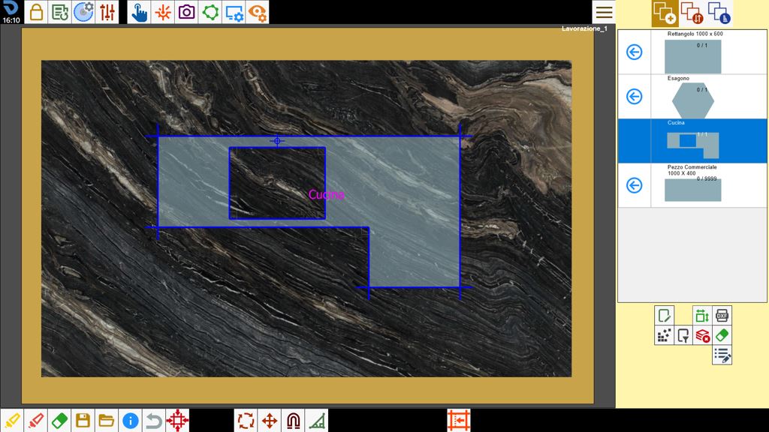Screen dimensions: 769x432
Task: Open the sliders adjustment settings icon
Action: [x=107, y=12]
